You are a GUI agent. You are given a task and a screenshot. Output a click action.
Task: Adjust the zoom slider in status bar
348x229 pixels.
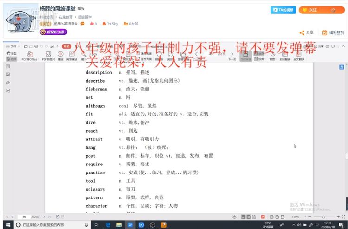click(x=323, y=217)
